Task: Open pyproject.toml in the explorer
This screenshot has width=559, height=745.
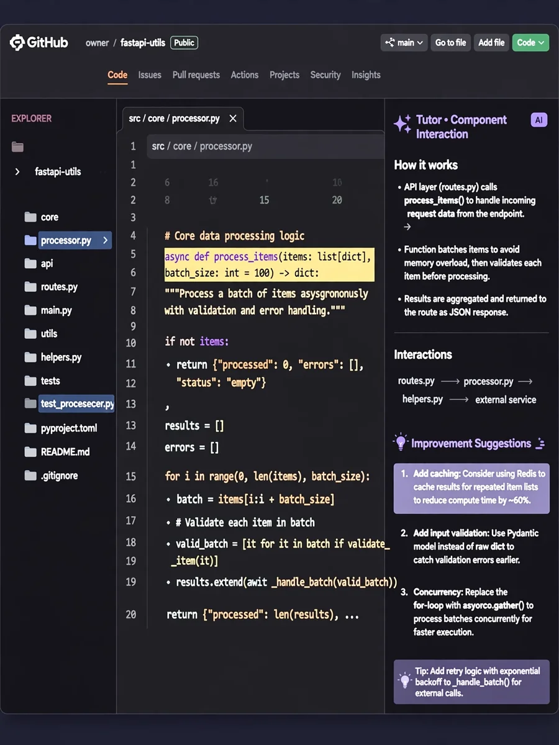Action: coord(69,428)
